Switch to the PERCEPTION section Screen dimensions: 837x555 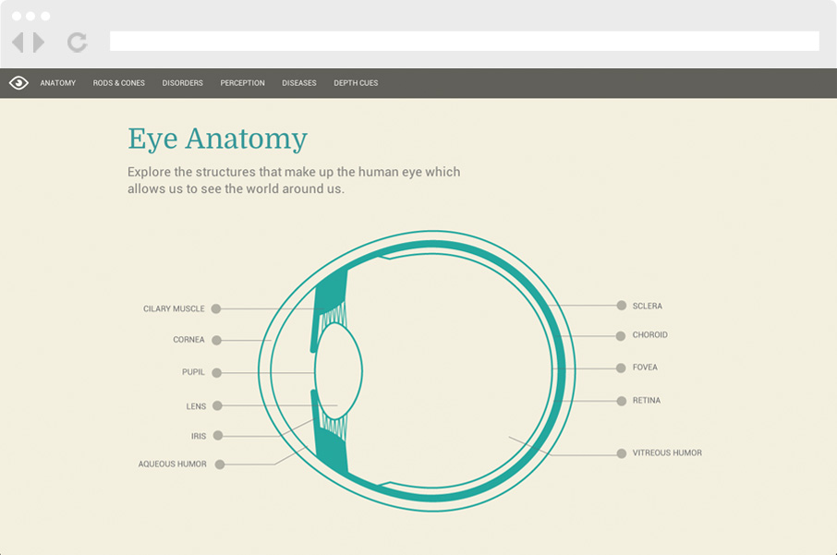242,82
